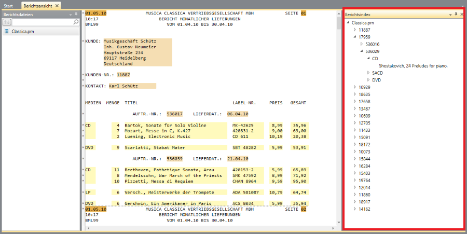Close the Berichtsindex panel
This screenshot has height=234, width=467.
462,15
